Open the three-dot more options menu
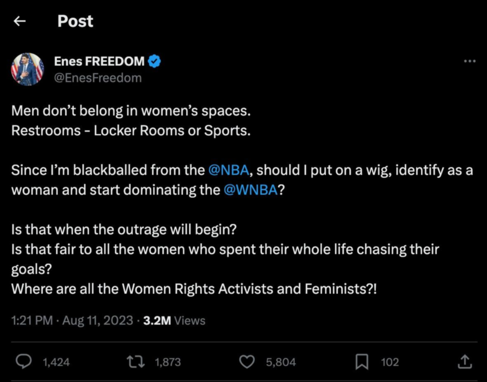 pos(469,61)
